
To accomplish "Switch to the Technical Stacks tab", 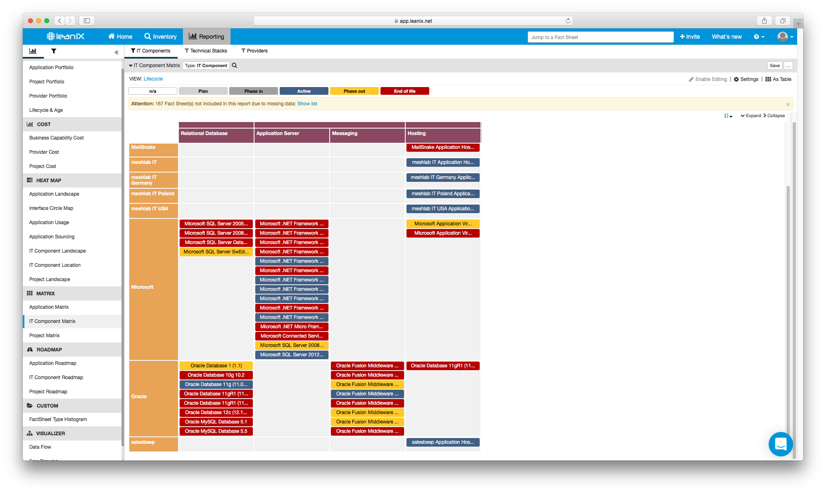I will [206, 51].
